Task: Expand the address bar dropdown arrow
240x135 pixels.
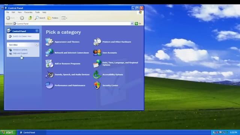Action: (132, 23)
